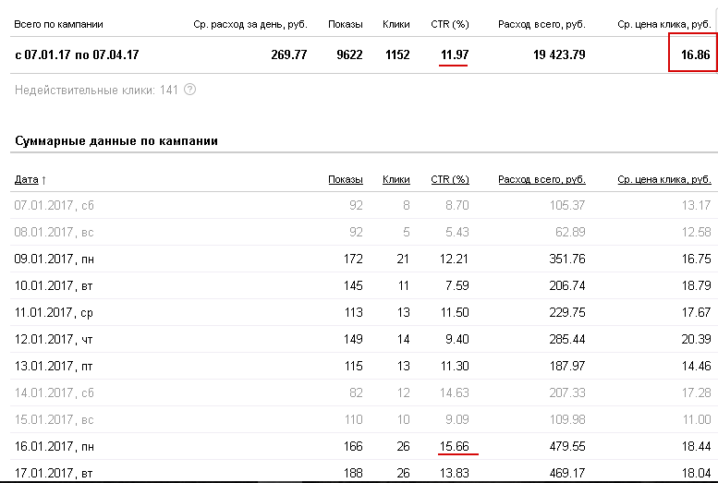Sort table by underlined "CTR (%)" header
The height and width of the screenshot is (483, 718).
tap(450, 179)
